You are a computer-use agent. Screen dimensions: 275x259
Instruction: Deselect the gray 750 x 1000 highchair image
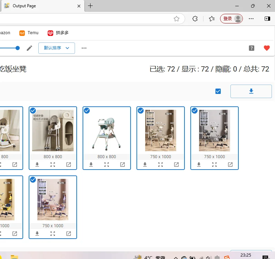point(195,111)
